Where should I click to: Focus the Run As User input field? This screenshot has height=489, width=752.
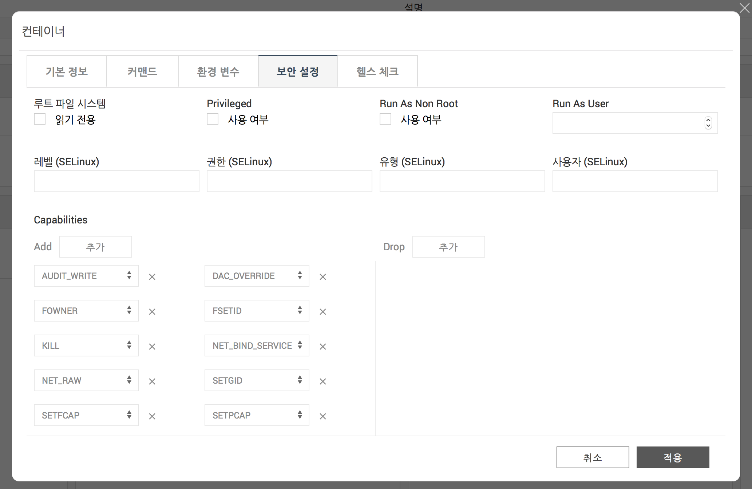pyautogui.click(x=635, y=123)
